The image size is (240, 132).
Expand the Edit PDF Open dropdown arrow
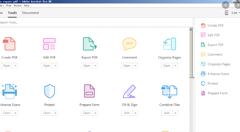pos(55,66)
